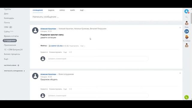Click the timestamp Сегодня 10:31
The height and width of the screenshot is (108, 192).
(x=46, y=31)
